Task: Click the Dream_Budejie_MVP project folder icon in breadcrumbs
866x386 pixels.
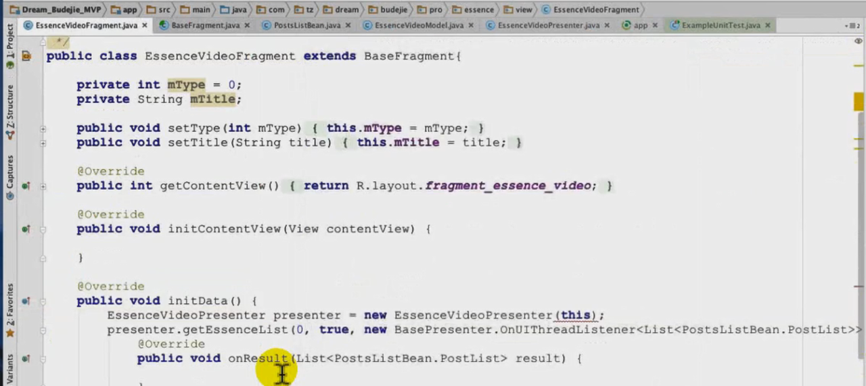Action: point(14,9)
